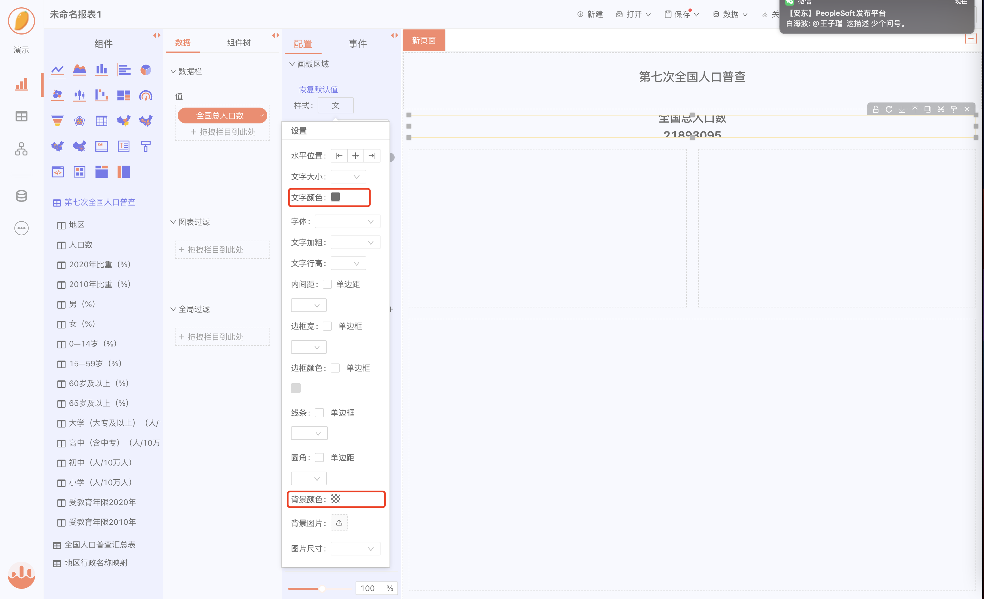
Task: Select the table grid component
Action: (x=101, y=121)
